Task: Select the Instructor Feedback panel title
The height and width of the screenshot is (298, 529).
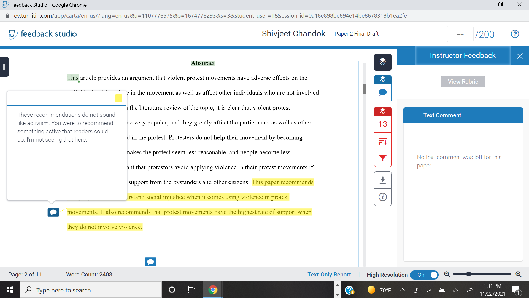Action: (x=463, y=55)
